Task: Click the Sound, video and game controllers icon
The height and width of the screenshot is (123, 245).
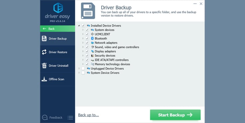Action: pyautogui.click(x=92, y=47)
